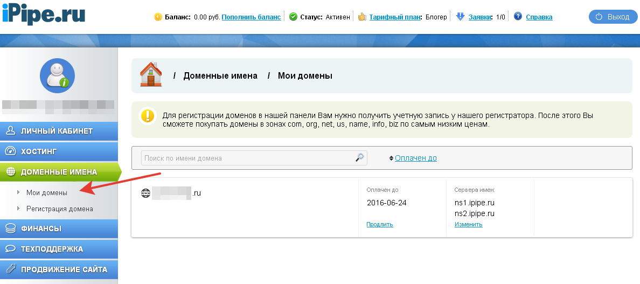Screen dimensions: 640x284
Task: Expand the 'Финансы' sidebar section
Action: pyautogui.click(x=59, y=228)
